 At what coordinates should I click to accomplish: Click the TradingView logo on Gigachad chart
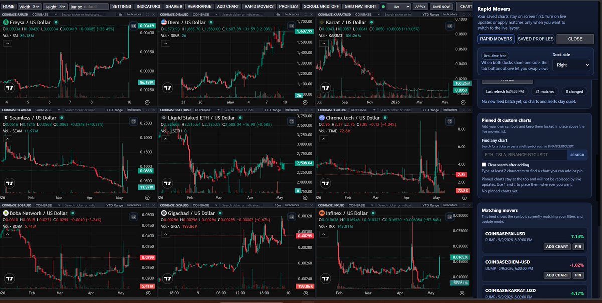click(167, 279)
